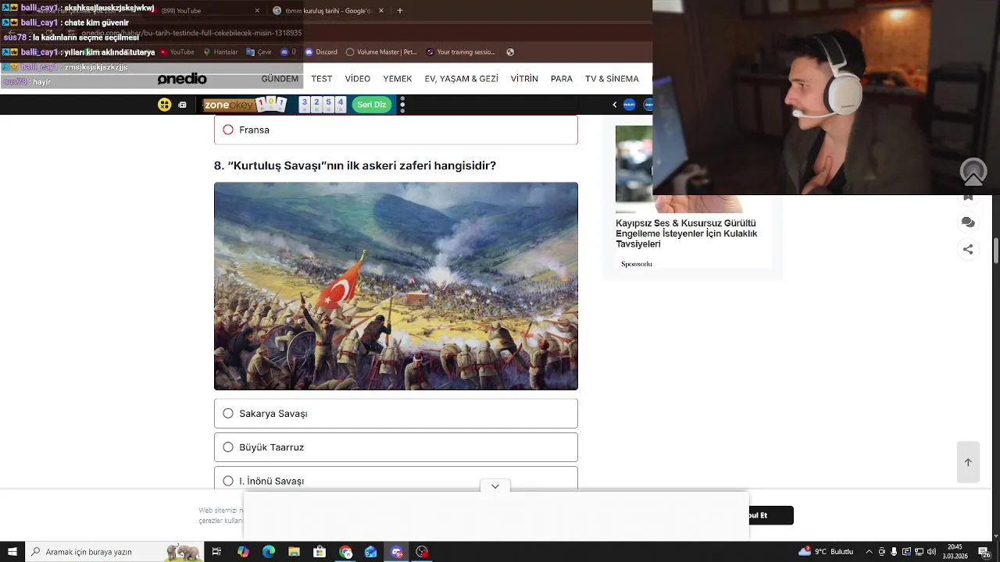Open the volume control in tray
This screenshot has width=1000, height=562.
(931, 552)
